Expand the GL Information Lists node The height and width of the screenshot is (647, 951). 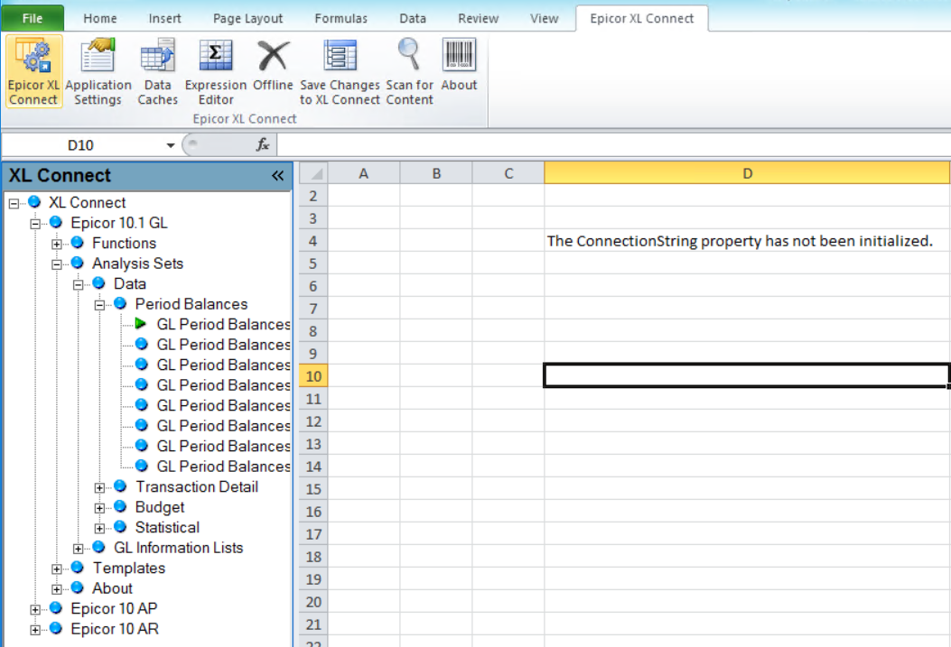coord(79,549)
